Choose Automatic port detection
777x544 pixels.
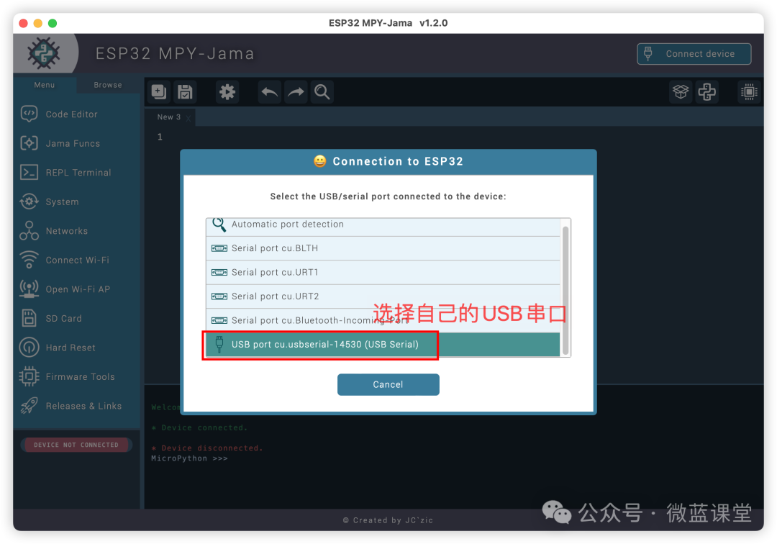(x=383, y=226)
